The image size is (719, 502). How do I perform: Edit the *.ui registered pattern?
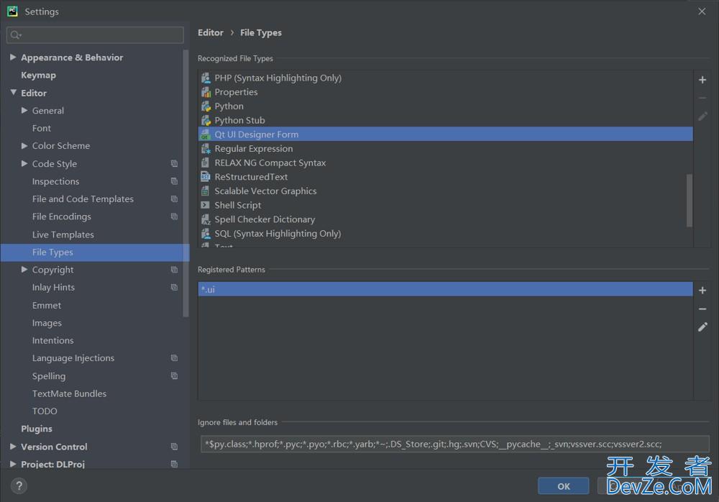coord(702,327)
